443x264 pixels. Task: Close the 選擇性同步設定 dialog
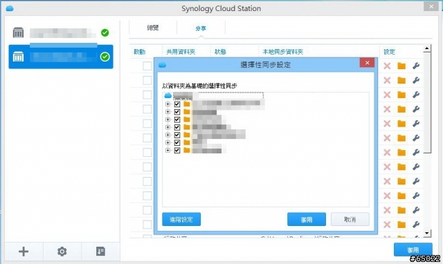368,63
